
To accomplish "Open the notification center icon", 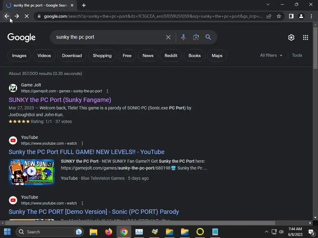I will tap(311, 232).
